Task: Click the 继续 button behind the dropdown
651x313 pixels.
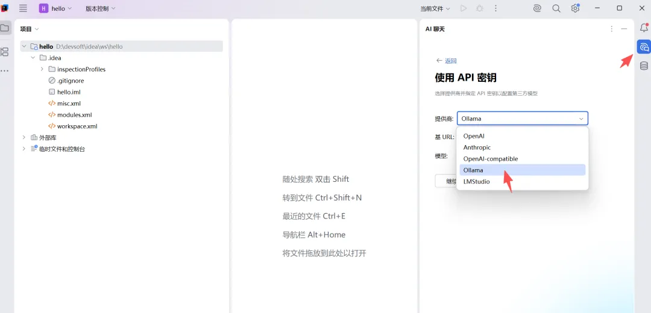Action: click(446, 181)
